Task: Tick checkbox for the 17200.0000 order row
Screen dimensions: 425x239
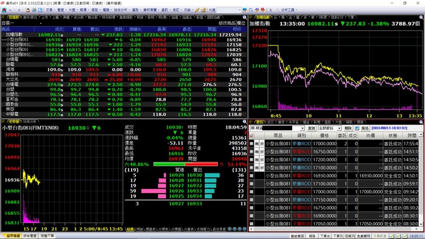Action: pyautogui.click(x=251, y=160)
